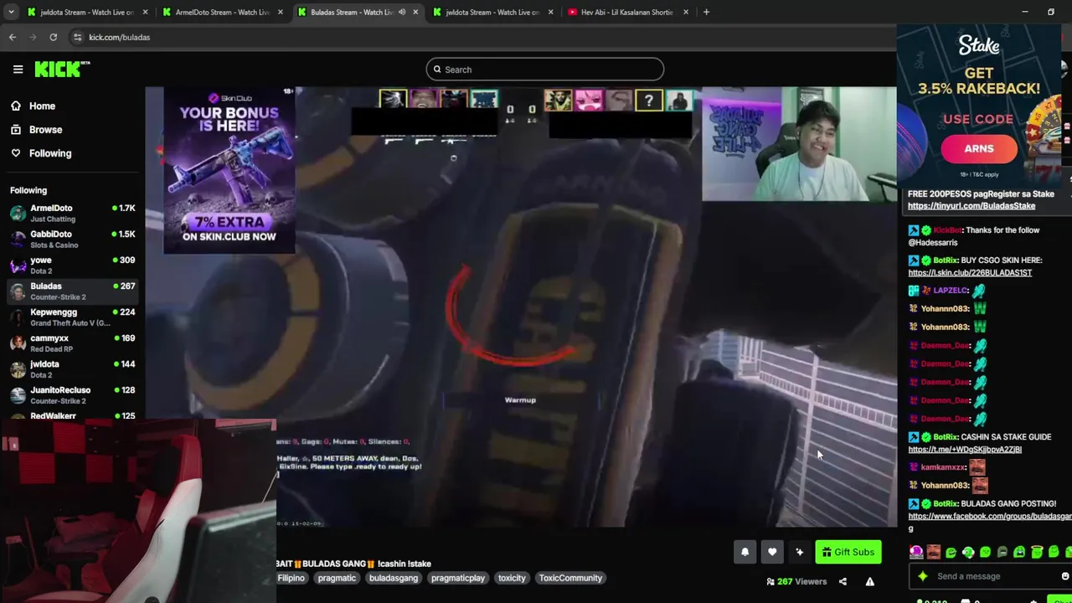Select Buladas channel in Following list
Image resolution: width=1072 pixels, height=603 pixels.
coord(73,291)
